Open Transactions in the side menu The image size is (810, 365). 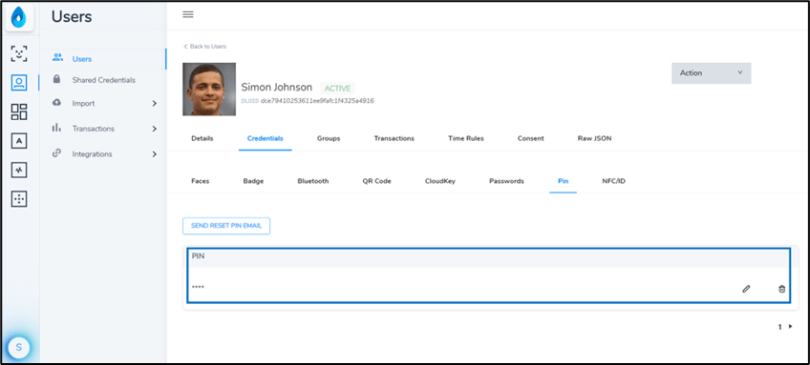click(93, 129)
